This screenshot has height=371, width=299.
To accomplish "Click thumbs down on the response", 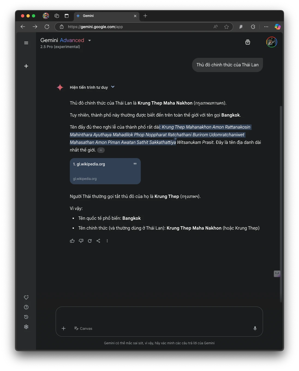I will pos(81,241).
